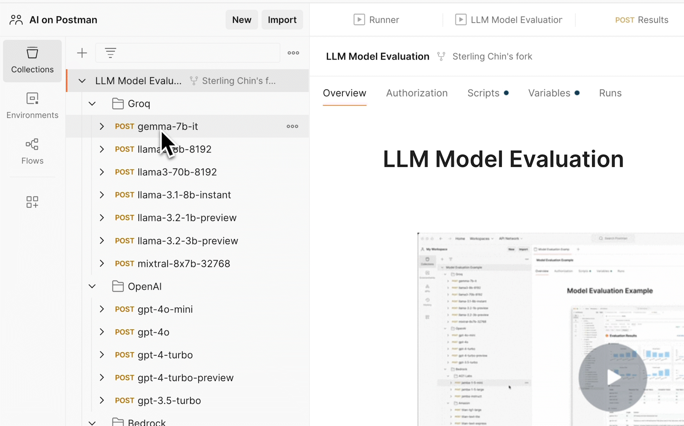Click the fork icon beside LLM Model Evaluation title
Image resolution: width=684 pixels, height=426 pixels.
click(x=441, y=57)
